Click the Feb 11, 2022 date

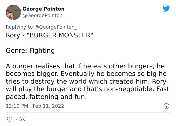point(49,106)
